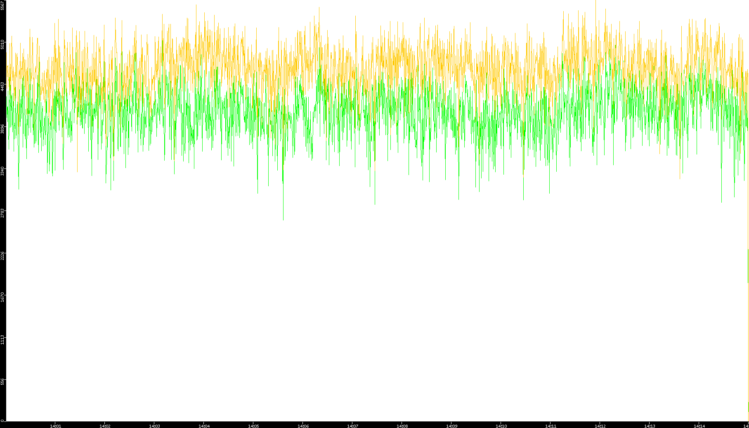
Task: Click the deepest green spike after 14:05
Action: point(283,218)
